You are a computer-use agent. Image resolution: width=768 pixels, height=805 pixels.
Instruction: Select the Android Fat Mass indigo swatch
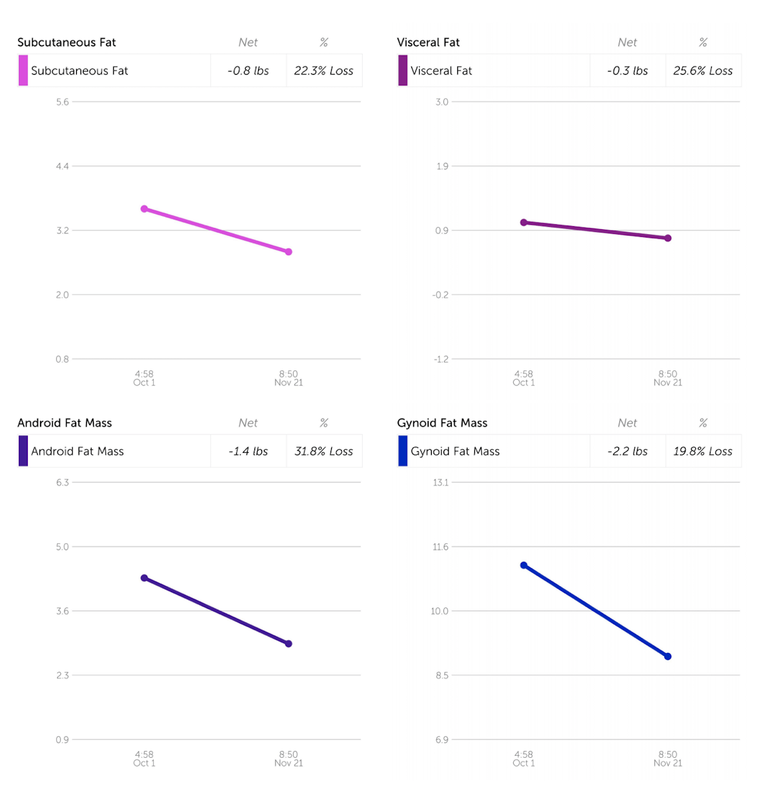click(23, 451)
